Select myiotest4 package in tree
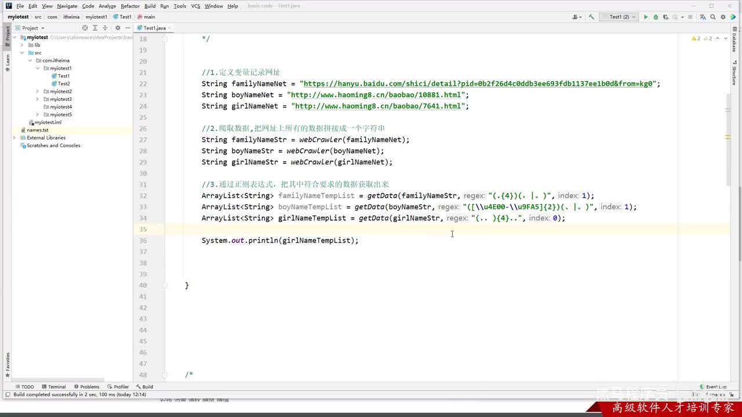Image resolution: width=742 pixels, height=417 pixels. (57, 107)
